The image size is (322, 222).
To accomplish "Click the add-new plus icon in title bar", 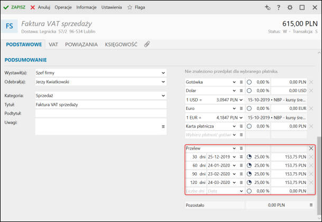I will (268, 7).
